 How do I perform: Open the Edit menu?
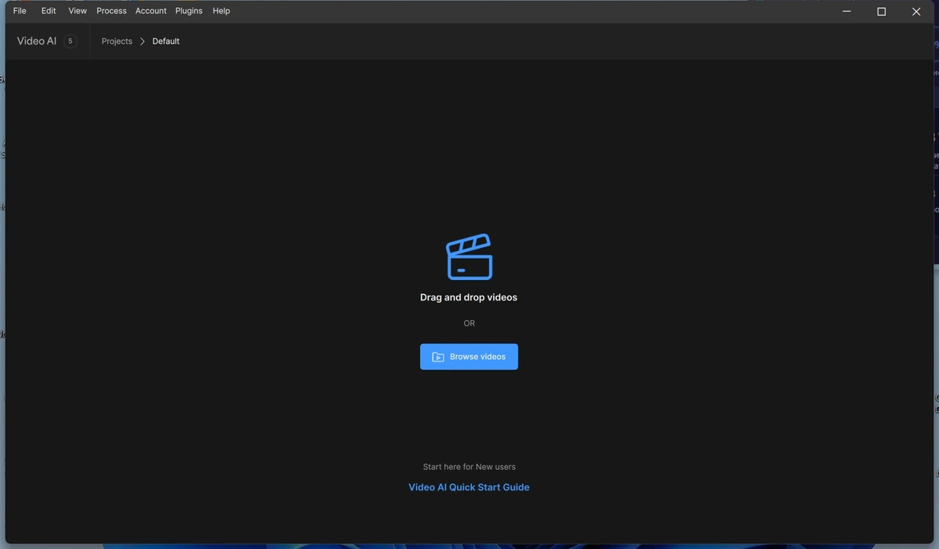(x=49, y=11)
